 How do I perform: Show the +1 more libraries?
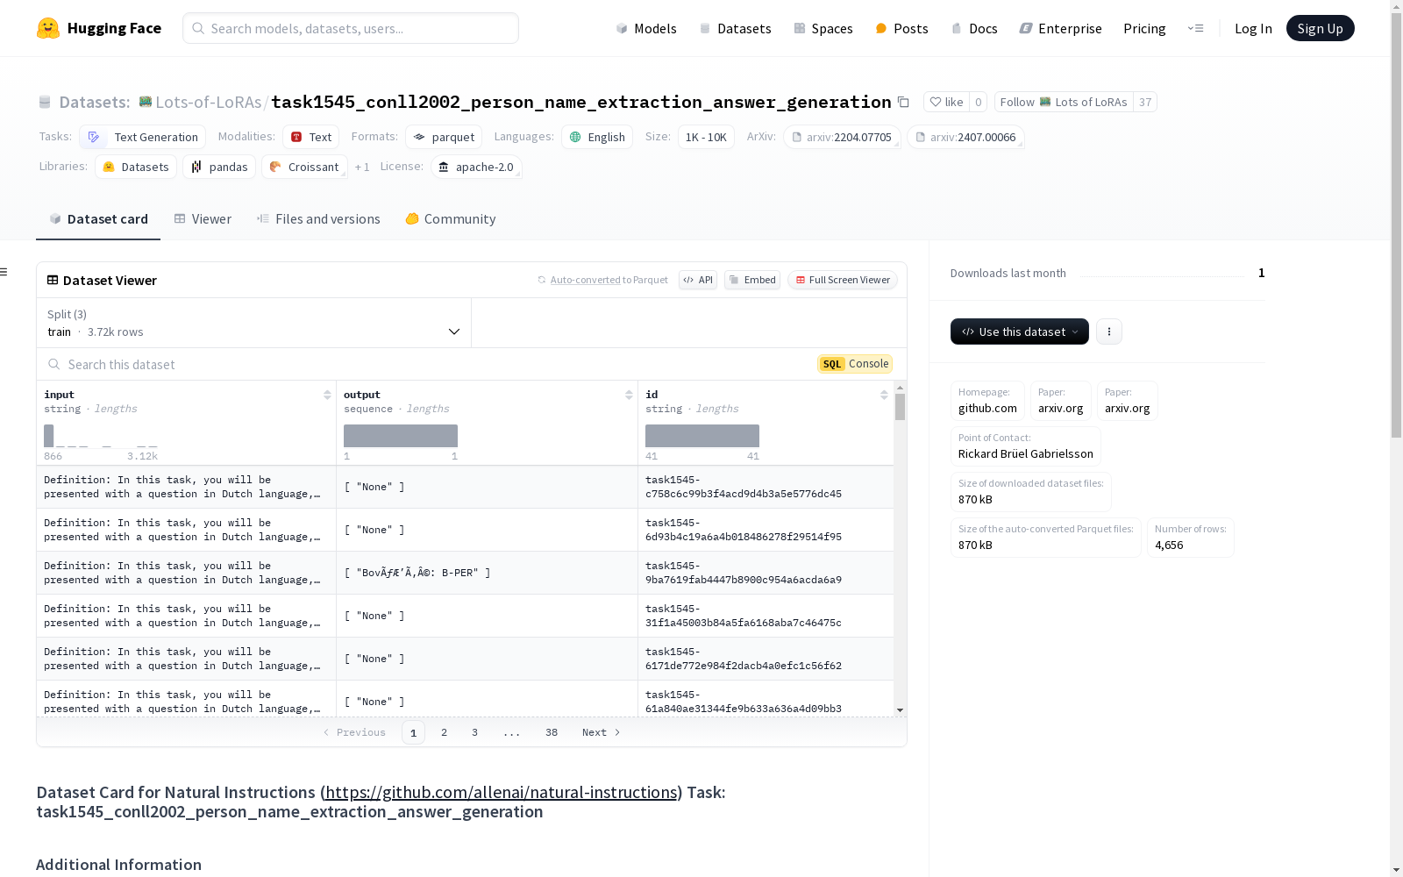click(x=362, y=167)
